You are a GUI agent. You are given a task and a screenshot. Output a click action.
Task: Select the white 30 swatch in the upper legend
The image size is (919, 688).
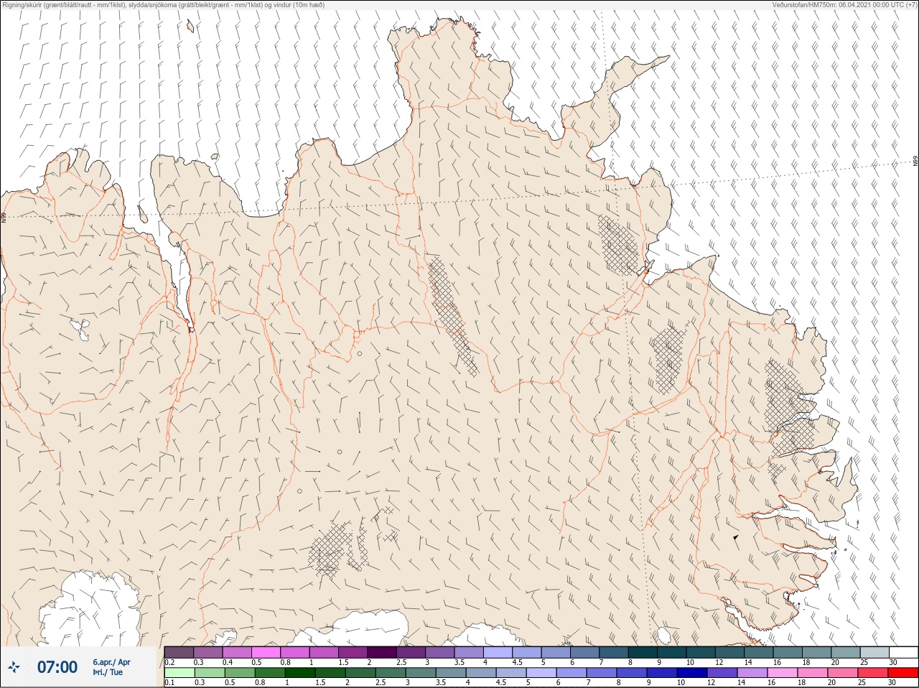[904, 652]
